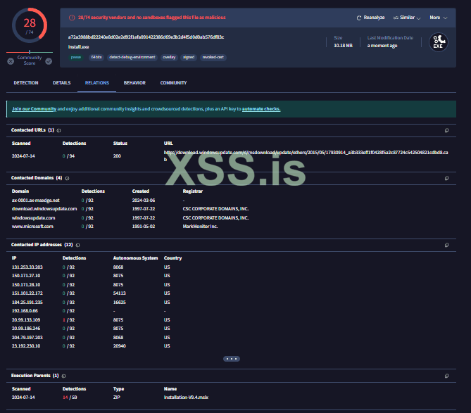Click the 'automate checks' link
The image size is (471, 413).
[x=261, y=109]
